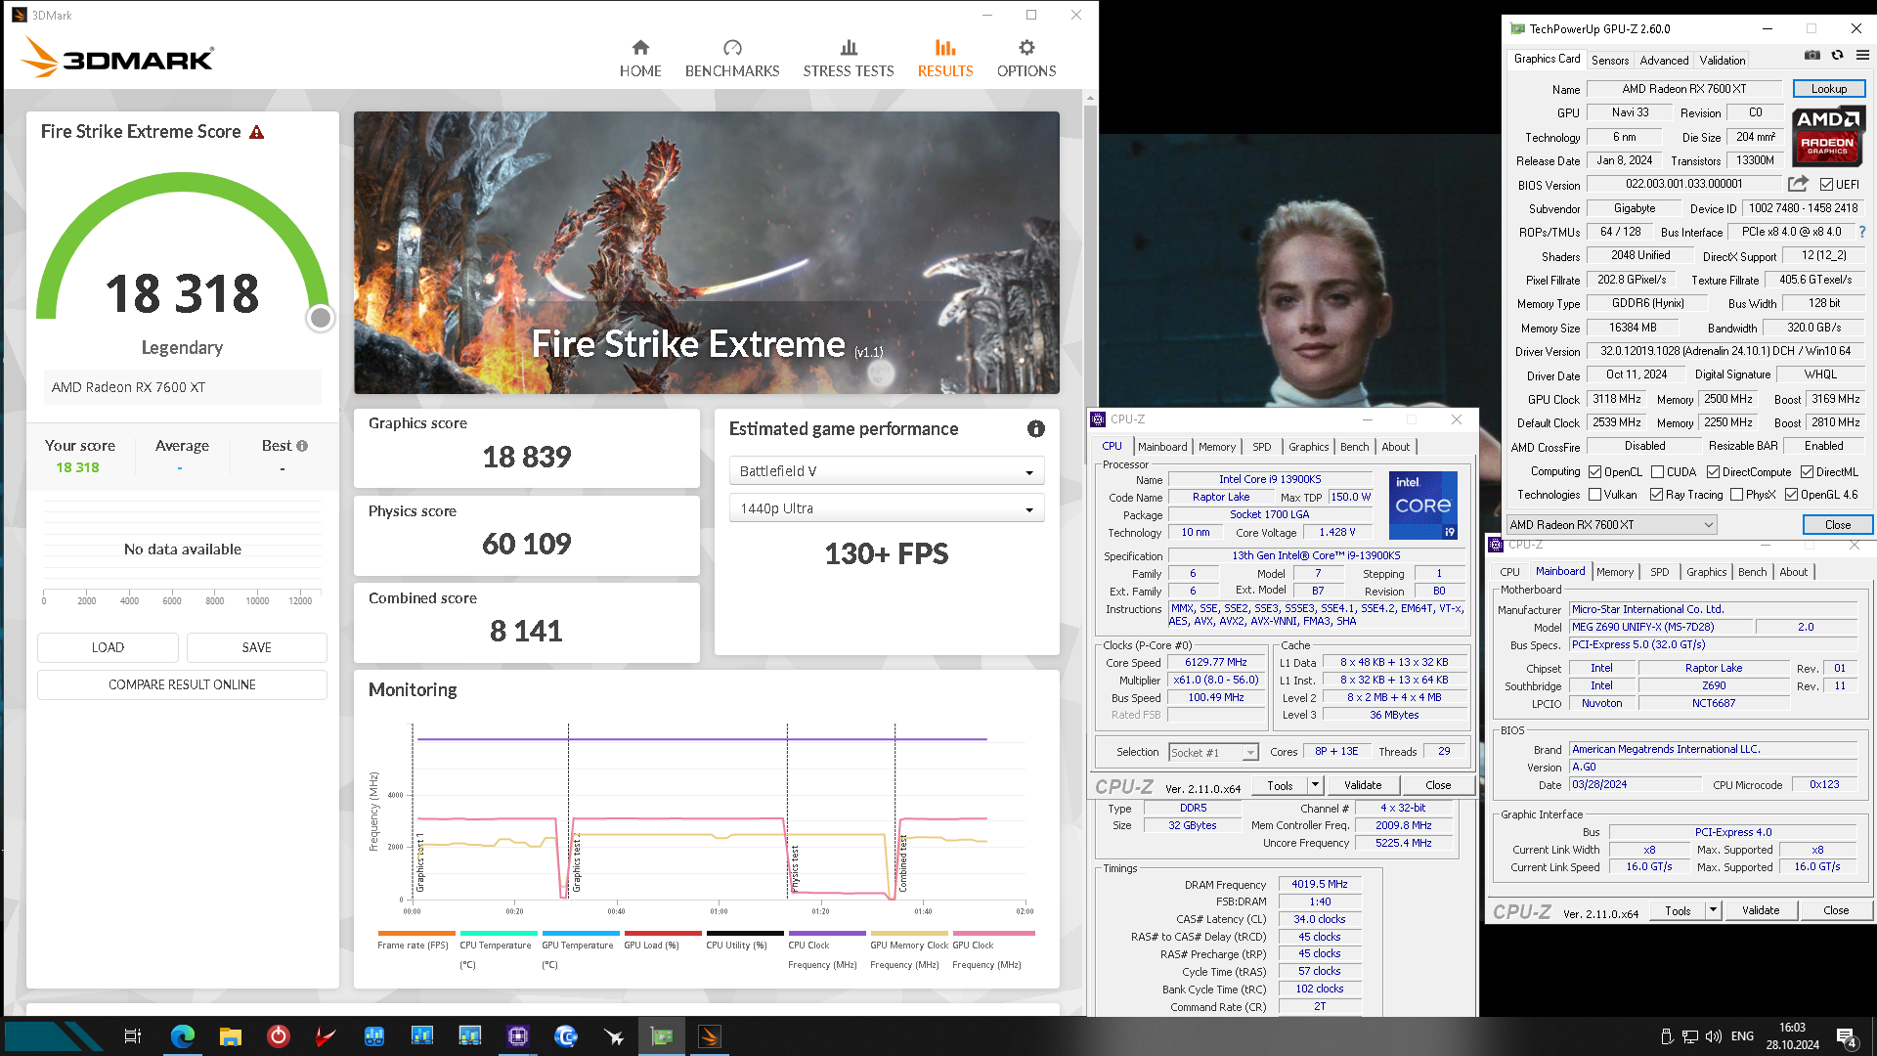Click COMPARE RESULT ONLINE button

pyautogui.click(x=182, y=684)
